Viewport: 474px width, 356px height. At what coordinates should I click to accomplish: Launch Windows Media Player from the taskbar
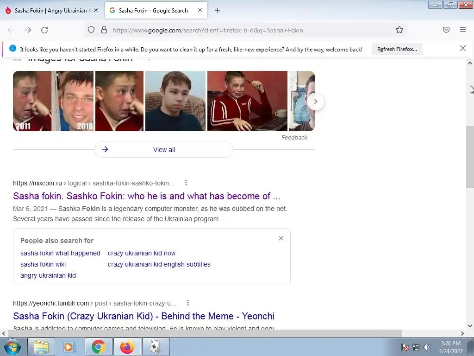tap(69, 347)
